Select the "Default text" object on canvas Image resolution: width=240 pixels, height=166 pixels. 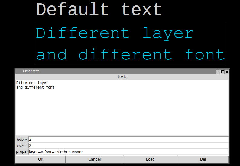pos(99,10)
